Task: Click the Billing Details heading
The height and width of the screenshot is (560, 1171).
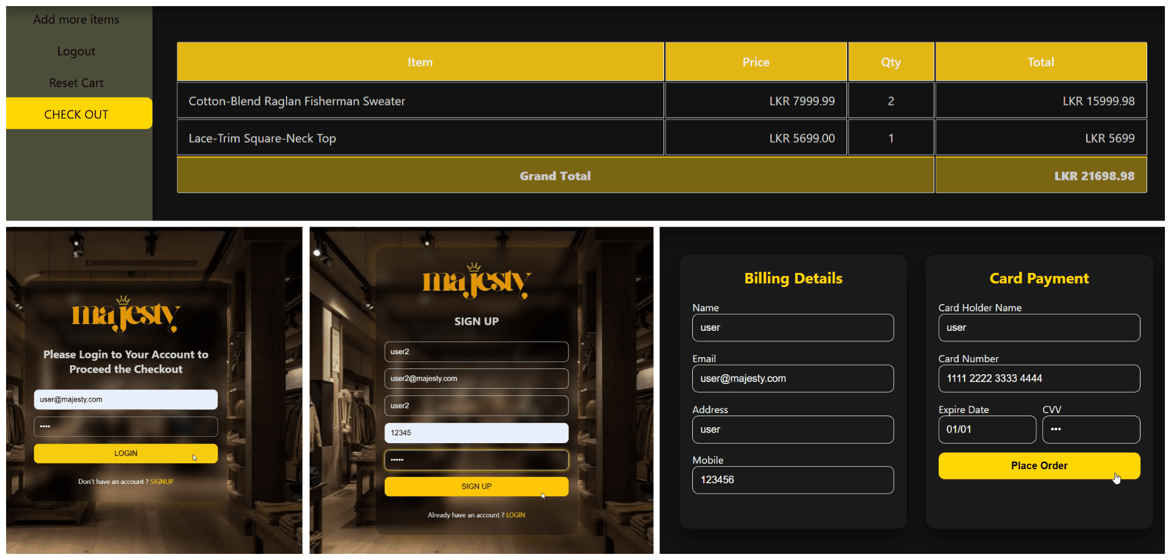Action: (793, 278)
